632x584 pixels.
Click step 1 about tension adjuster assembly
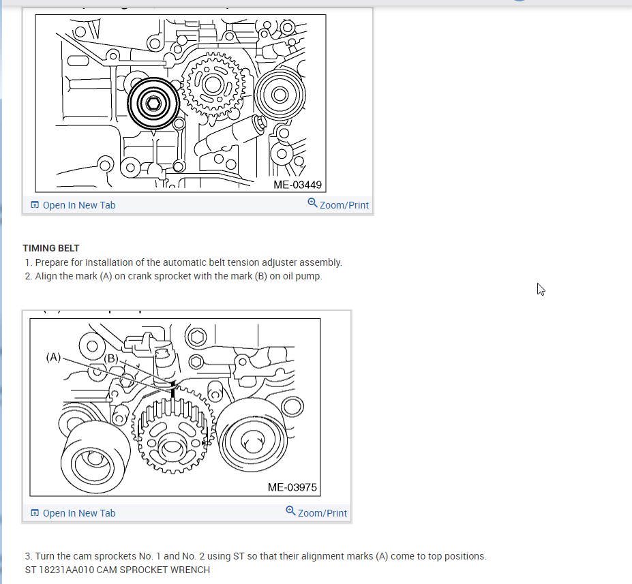tap(183, 262)
